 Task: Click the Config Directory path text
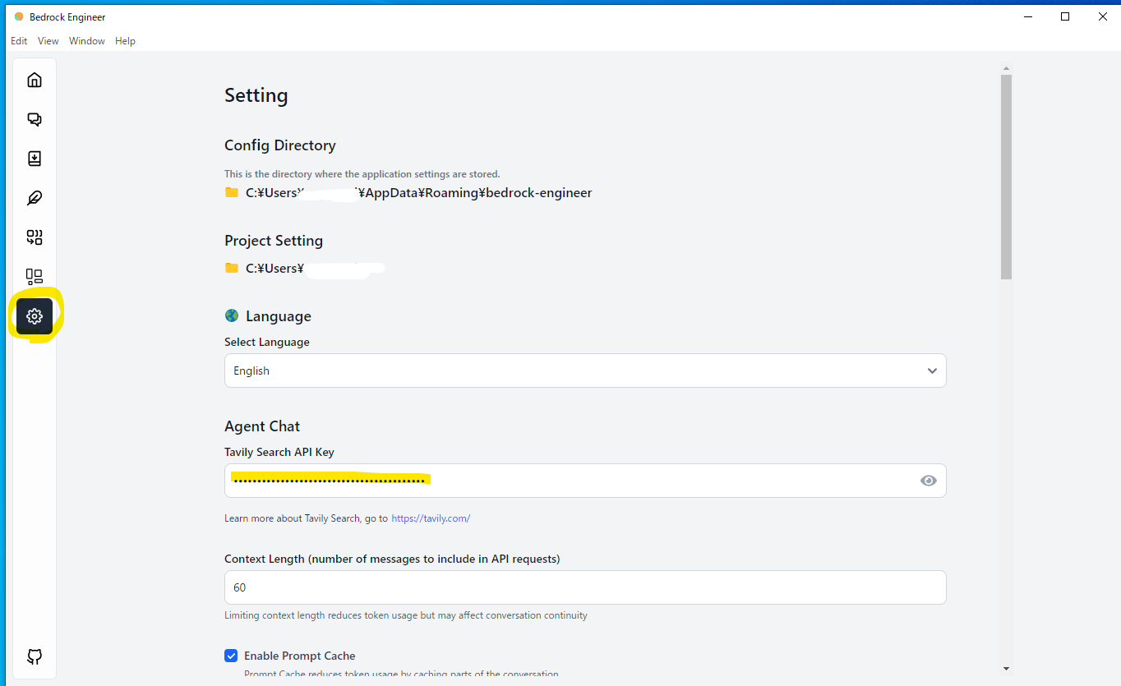(x=419, y=193)
